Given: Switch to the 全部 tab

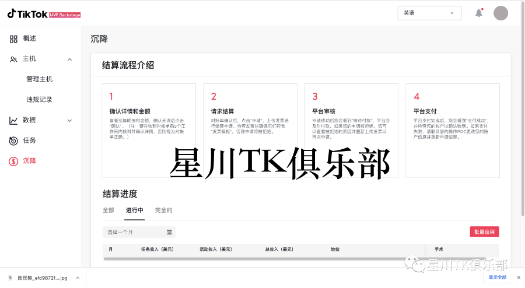Looking at the screenshot, I should coord(108,210).
